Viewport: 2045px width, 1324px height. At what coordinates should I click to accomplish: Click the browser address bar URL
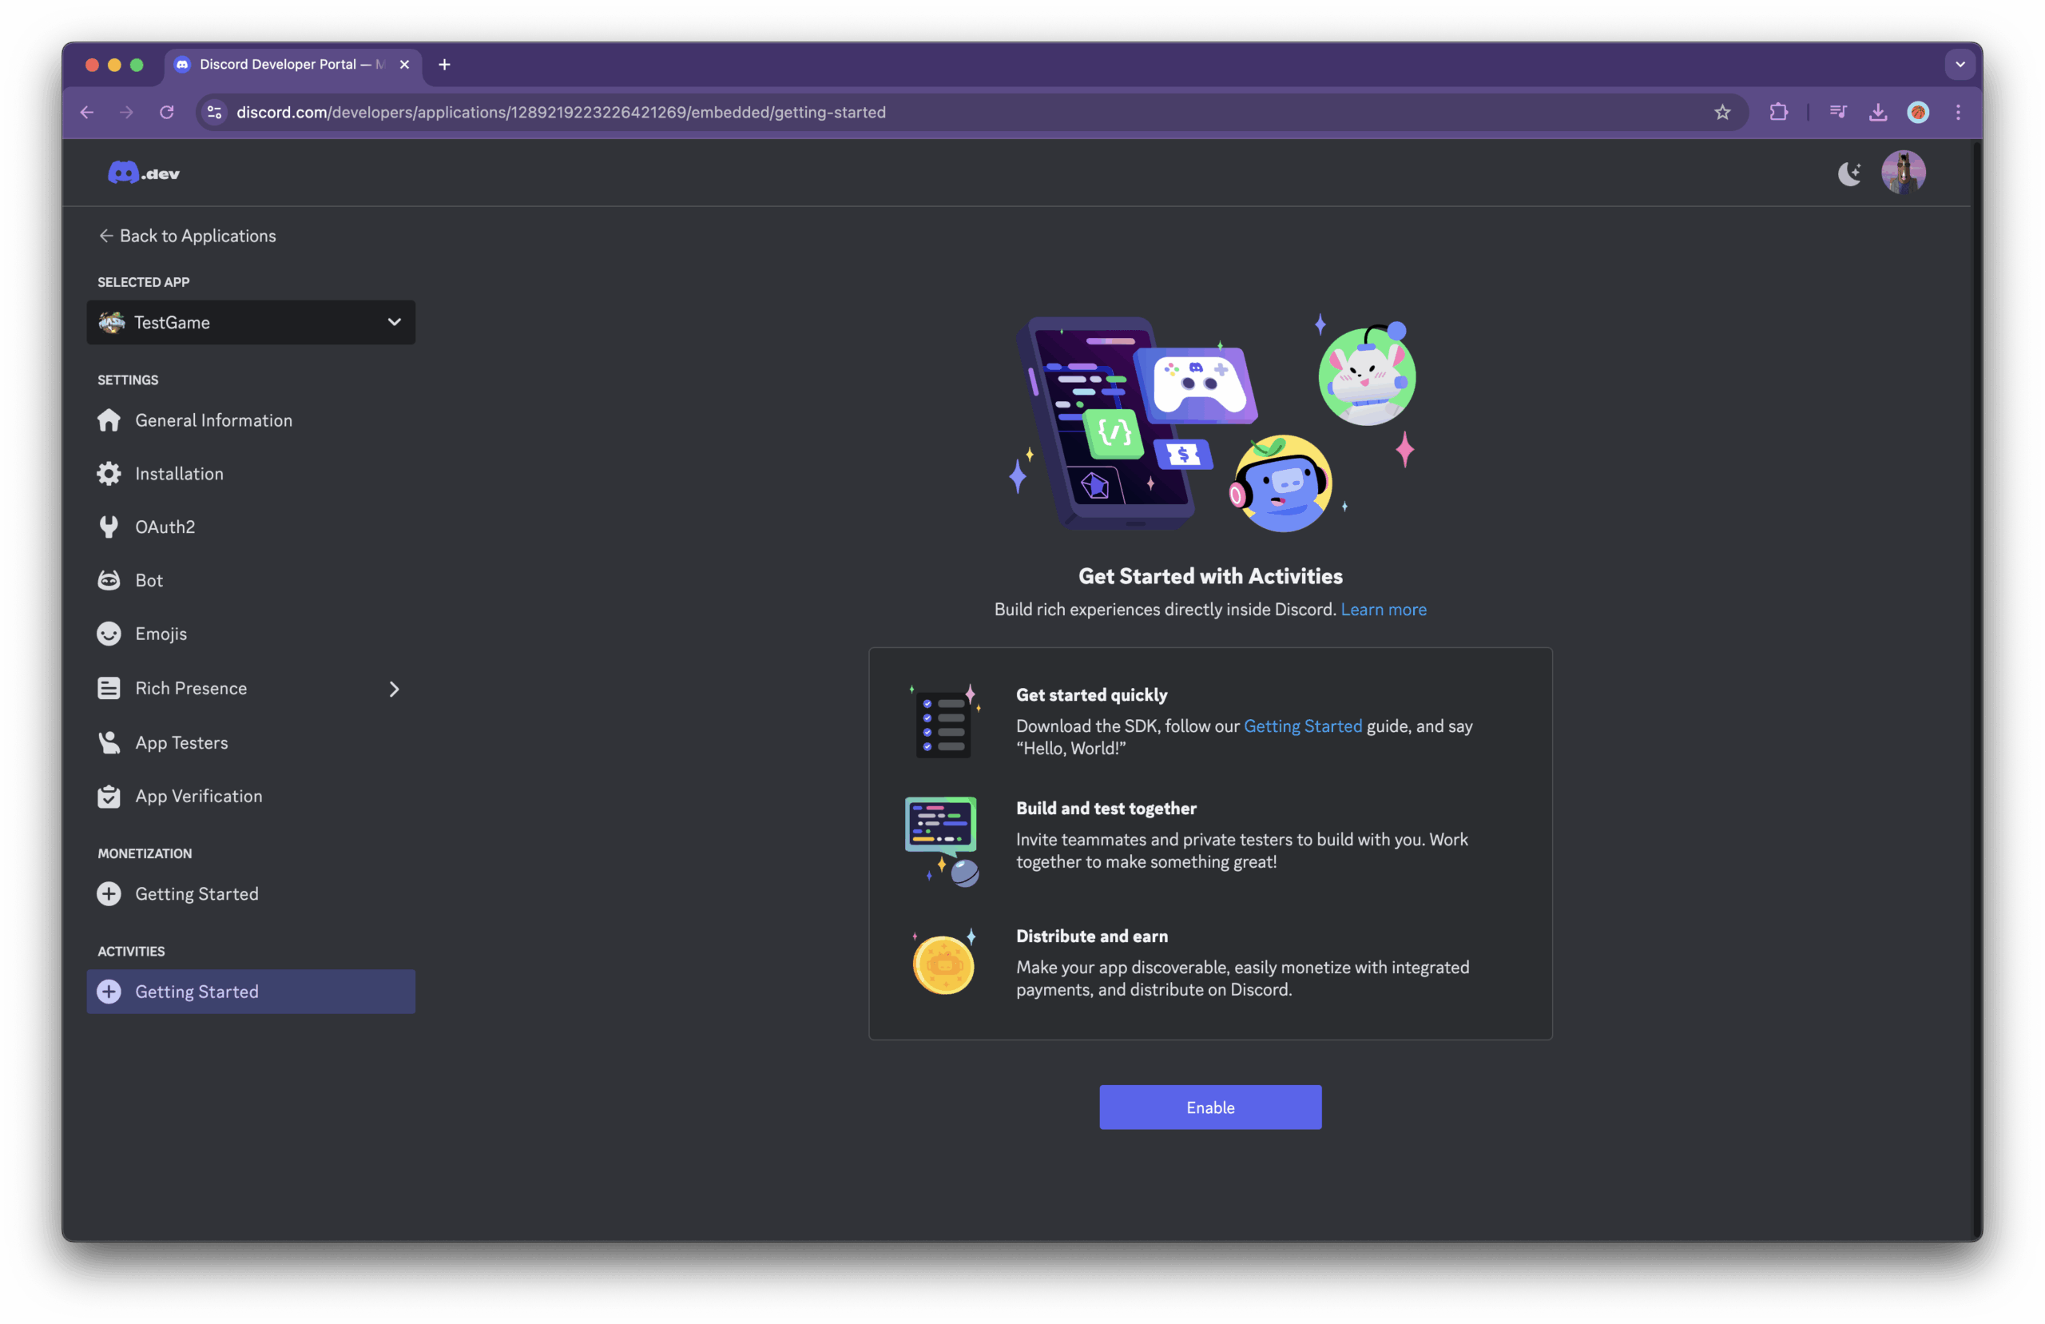click(561, 113)
